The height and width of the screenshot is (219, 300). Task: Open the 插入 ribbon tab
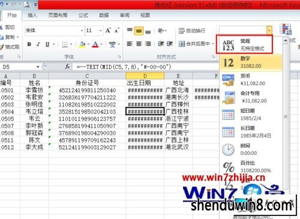tap(32, 16)
